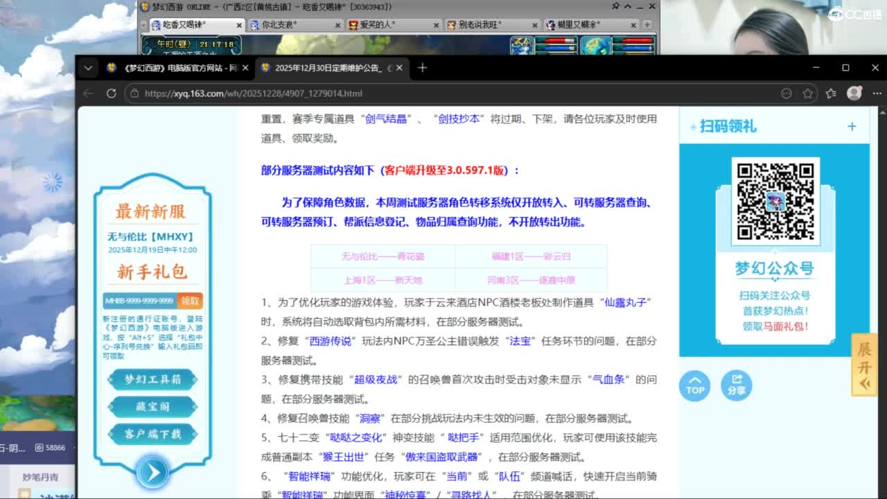Click the TOP back-to-top round button
The image size is (887, 499).
coord(694,385)
